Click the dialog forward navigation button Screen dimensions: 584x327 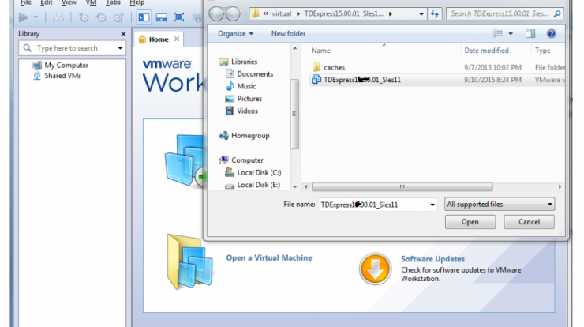[233, 14]
